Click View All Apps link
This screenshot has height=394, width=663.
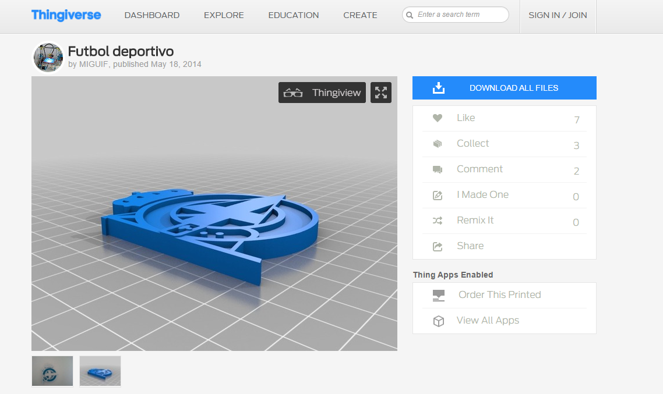tap(488, 321)
